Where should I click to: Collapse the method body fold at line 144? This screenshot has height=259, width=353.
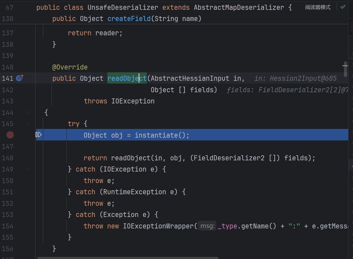point(28,113)
